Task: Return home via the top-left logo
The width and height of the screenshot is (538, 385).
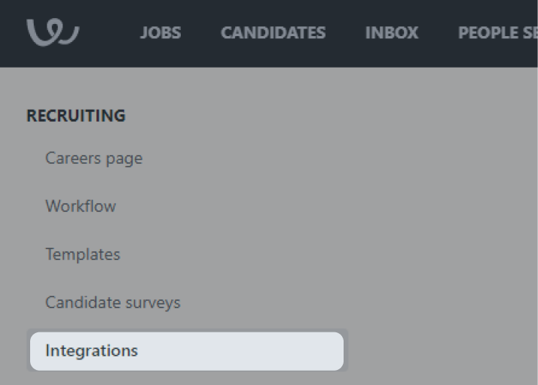Action: tap(53, 32)
